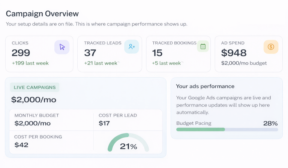
Task: Click the LIVE CAMPAIGNS badge
Action: click(34, 87)
